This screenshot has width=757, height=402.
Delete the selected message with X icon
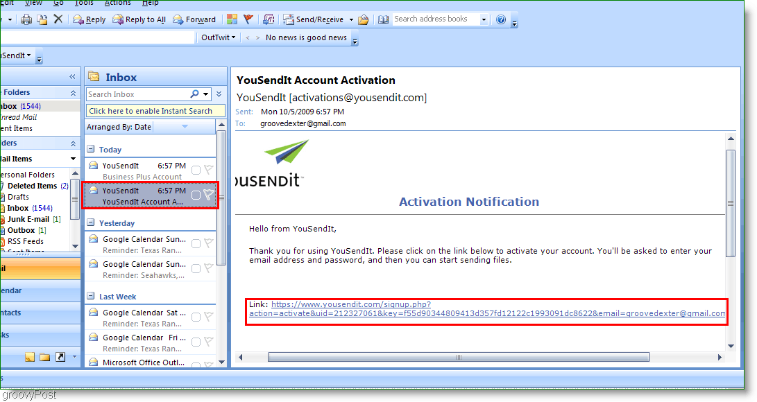pos(58,19)
